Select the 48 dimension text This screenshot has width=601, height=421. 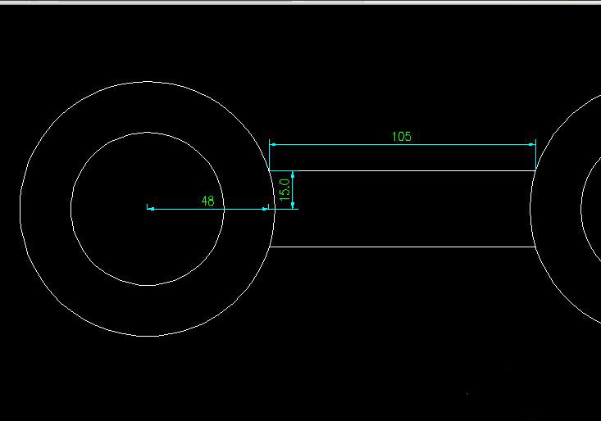coord(207,201)
